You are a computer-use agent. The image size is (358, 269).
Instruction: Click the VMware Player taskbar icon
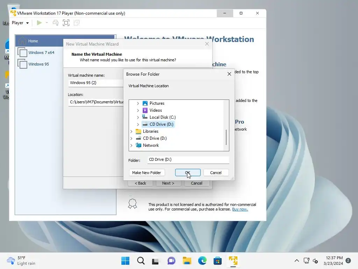(x=233, y=261)
